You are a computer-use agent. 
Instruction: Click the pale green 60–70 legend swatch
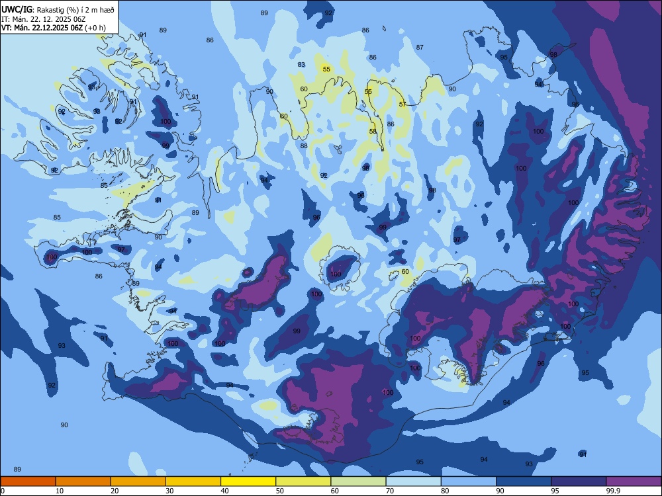(x=358, y=481)
